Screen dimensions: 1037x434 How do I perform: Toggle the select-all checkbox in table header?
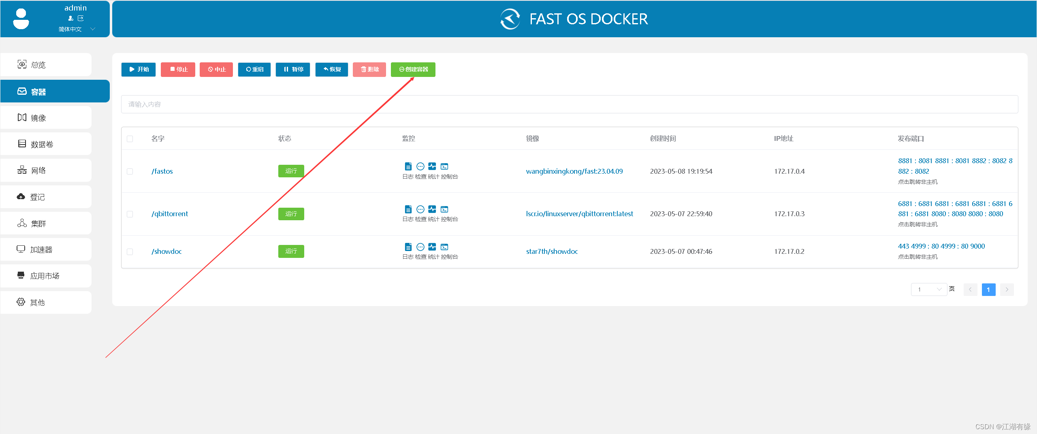pos(130,139)
